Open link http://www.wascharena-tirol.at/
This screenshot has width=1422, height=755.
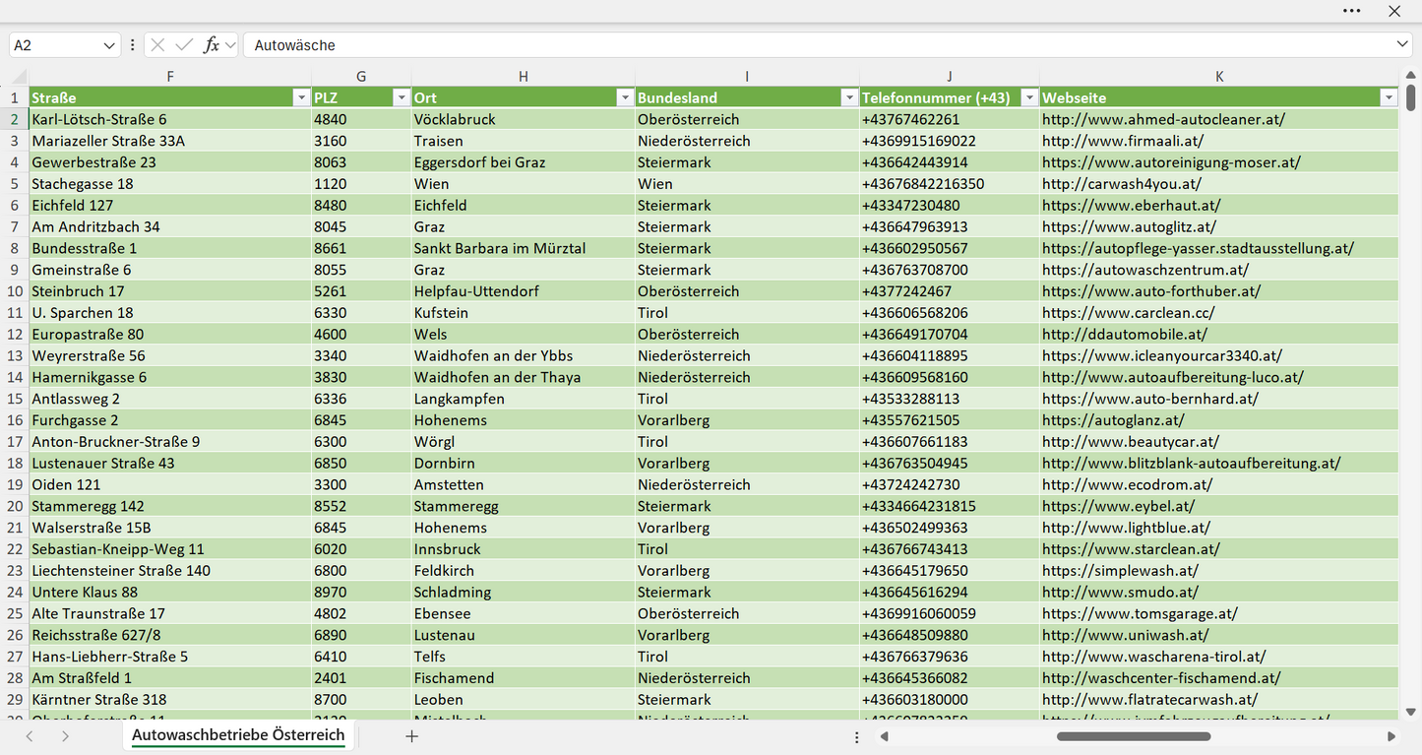(1154, 657)
